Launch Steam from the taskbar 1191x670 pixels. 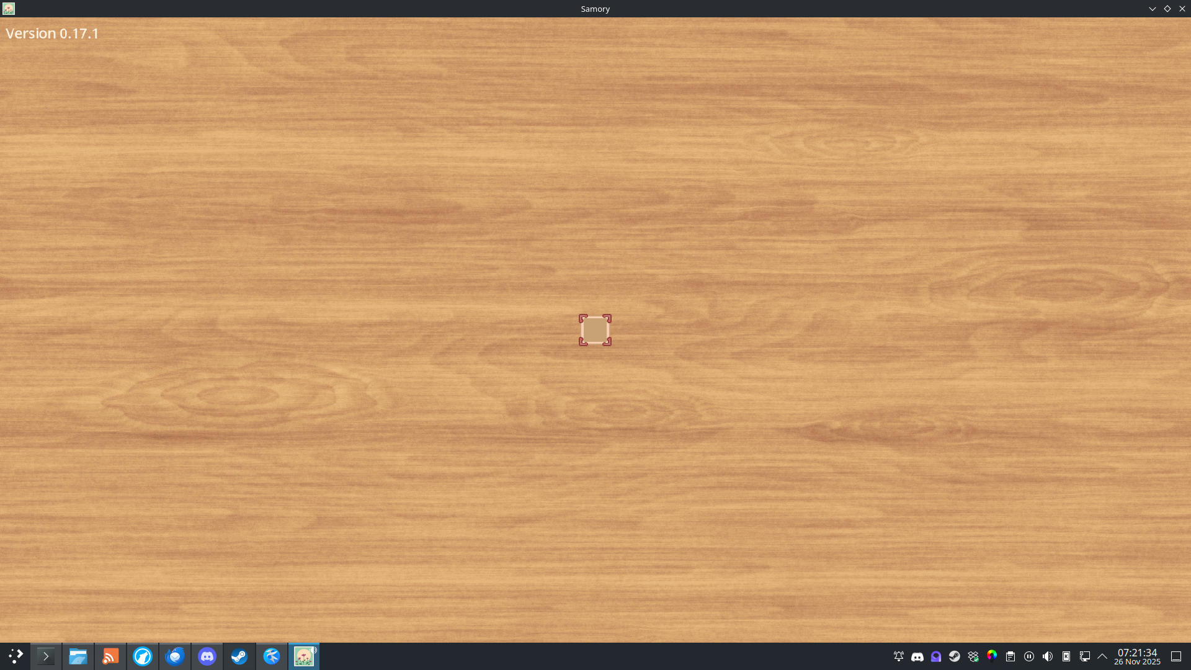coord(239,656)
